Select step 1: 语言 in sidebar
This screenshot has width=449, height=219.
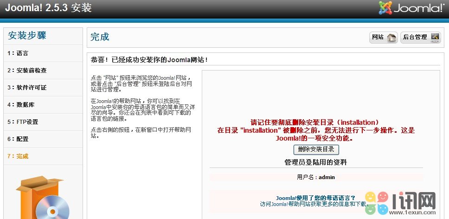click(x=18, y=53)
